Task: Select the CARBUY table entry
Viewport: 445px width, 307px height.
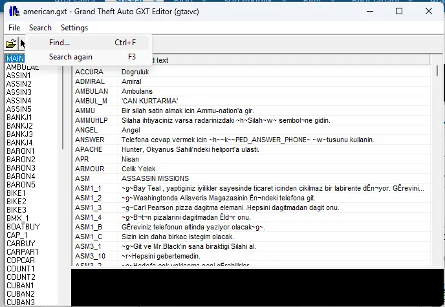Action: [x=21, y=244]
